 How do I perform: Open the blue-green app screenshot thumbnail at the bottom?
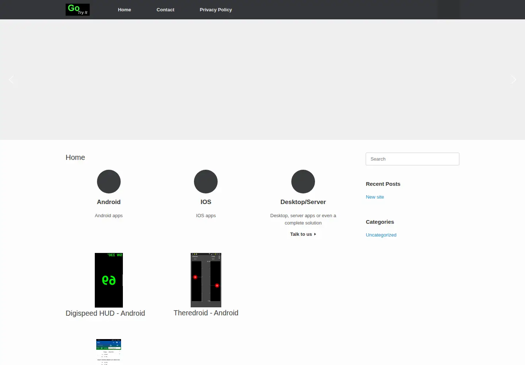(109, 352)
